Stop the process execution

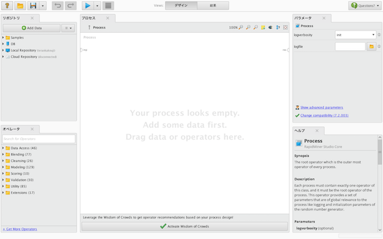(x=108, y=5)
